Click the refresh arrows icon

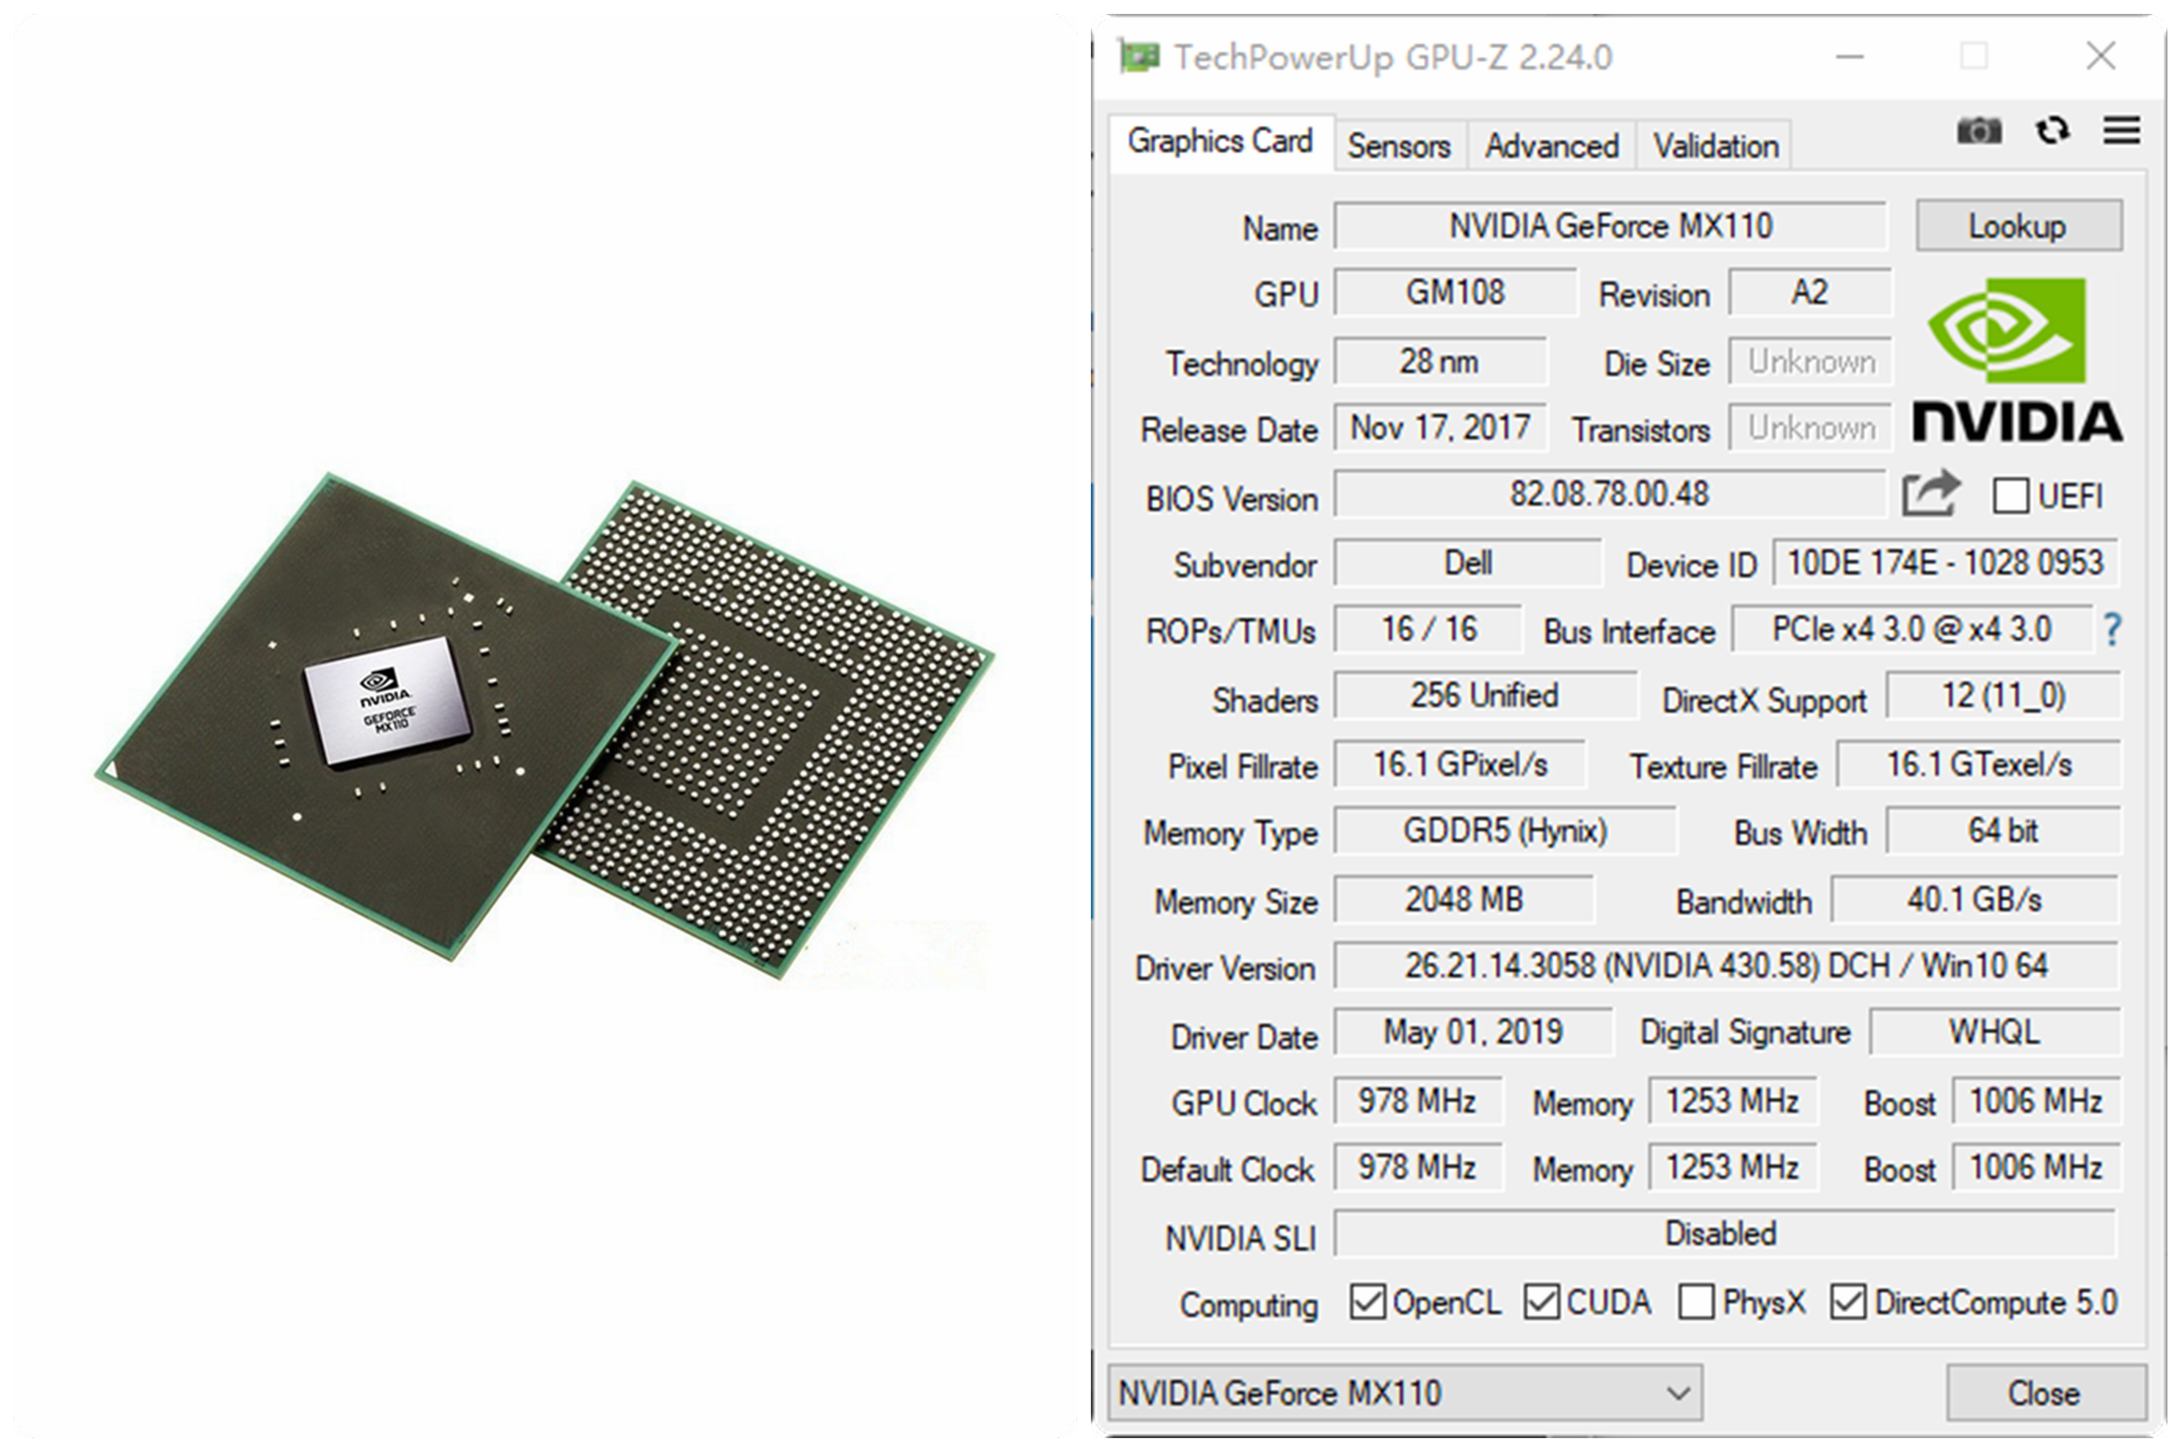click(2051, 130)
